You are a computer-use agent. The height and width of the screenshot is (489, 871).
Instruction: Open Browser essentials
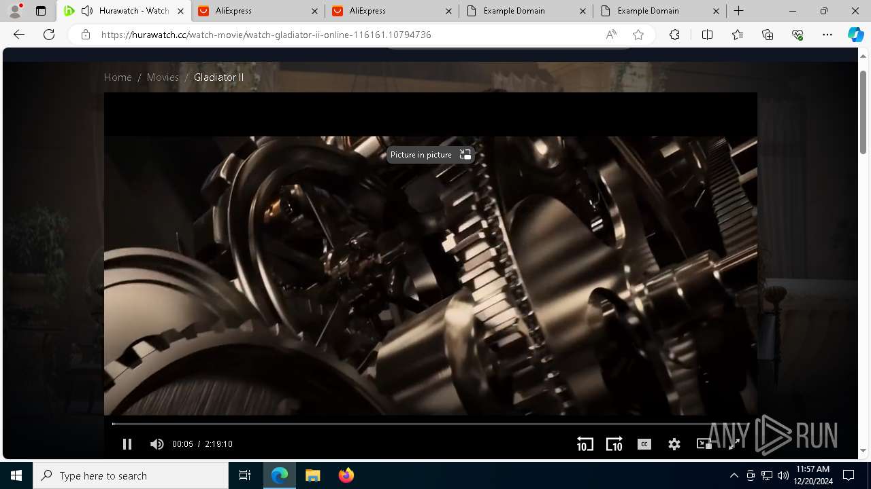coord(798,35)
